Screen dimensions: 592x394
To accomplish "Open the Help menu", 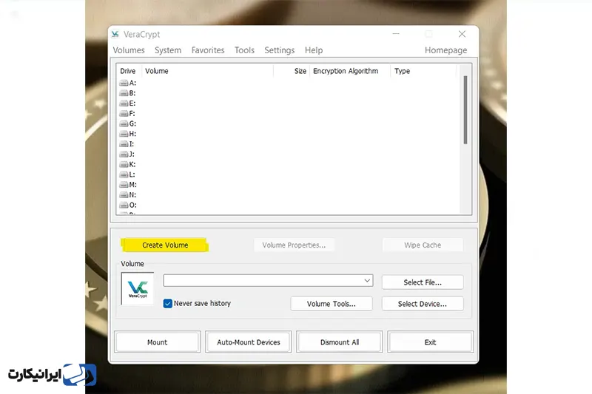I will tap(314, 50).
